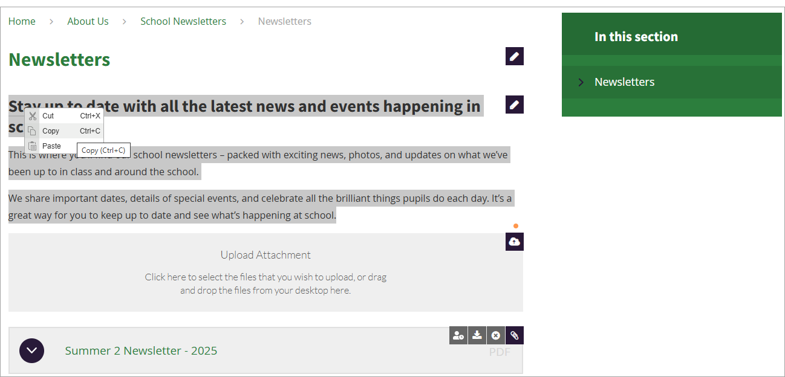Navigate to School Newsletters breadcrumb
785x377 pixels.
point(183,21)
